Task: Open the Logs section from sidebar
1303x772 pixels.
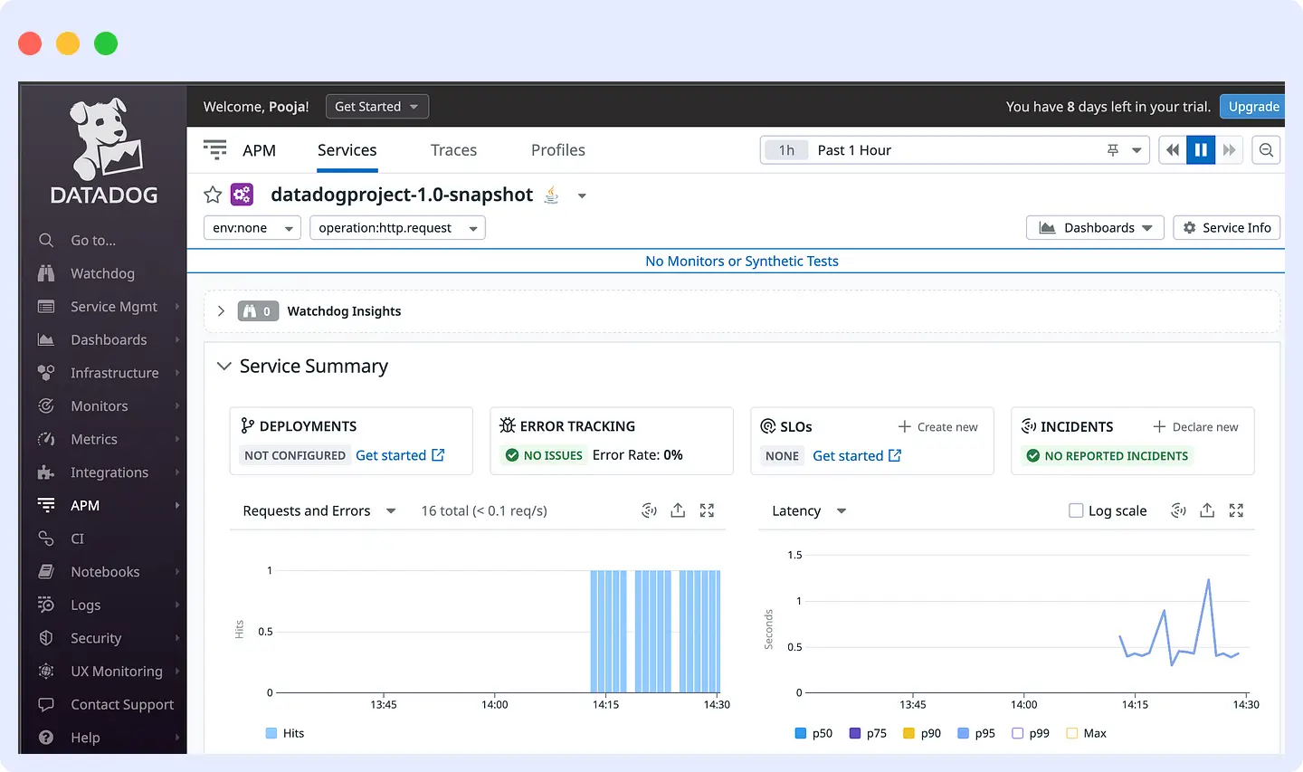Action: coord(85,605)
